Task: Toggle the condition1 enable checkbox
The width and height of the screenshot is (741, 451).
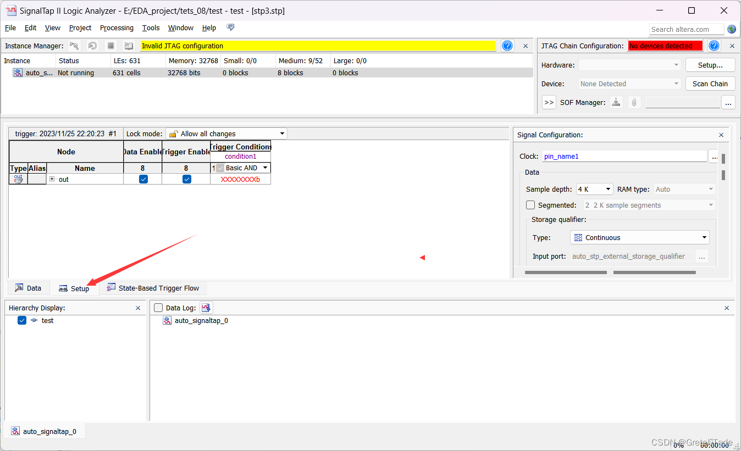Action: point(220,168)
